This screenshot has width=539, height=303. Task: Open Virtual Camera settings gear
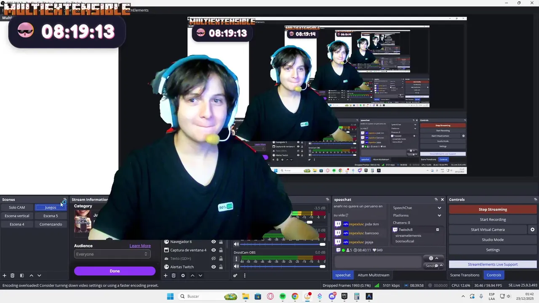[x=532, y=230]
